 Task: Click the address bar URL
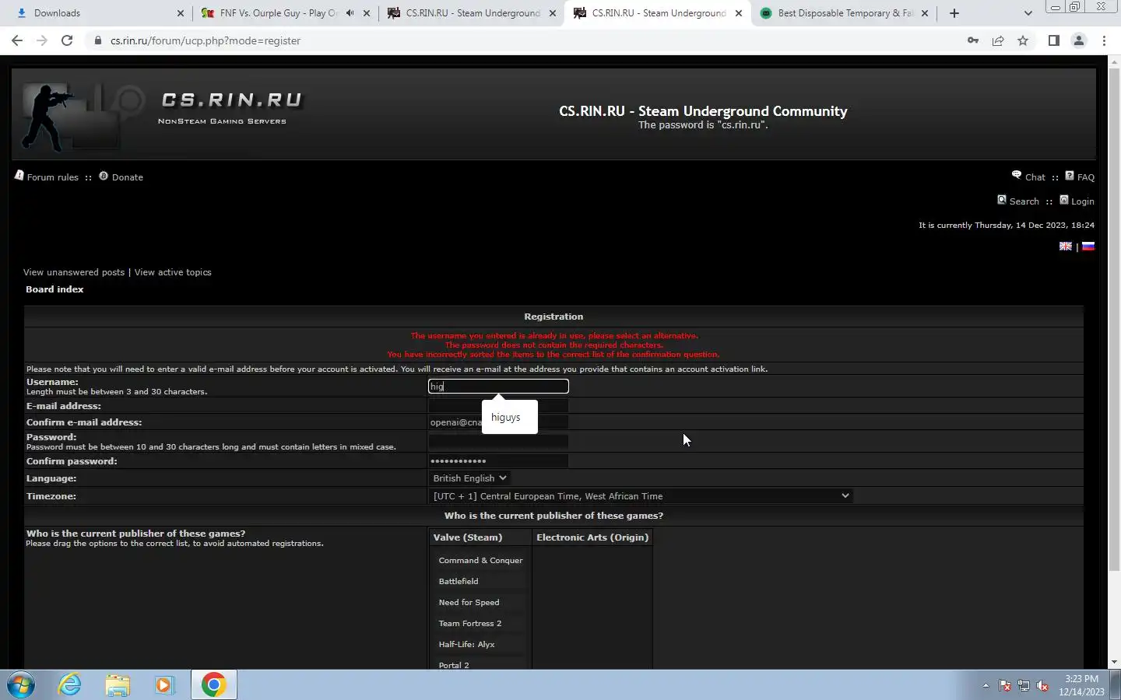pyautogui.click(x=206, y=40)
